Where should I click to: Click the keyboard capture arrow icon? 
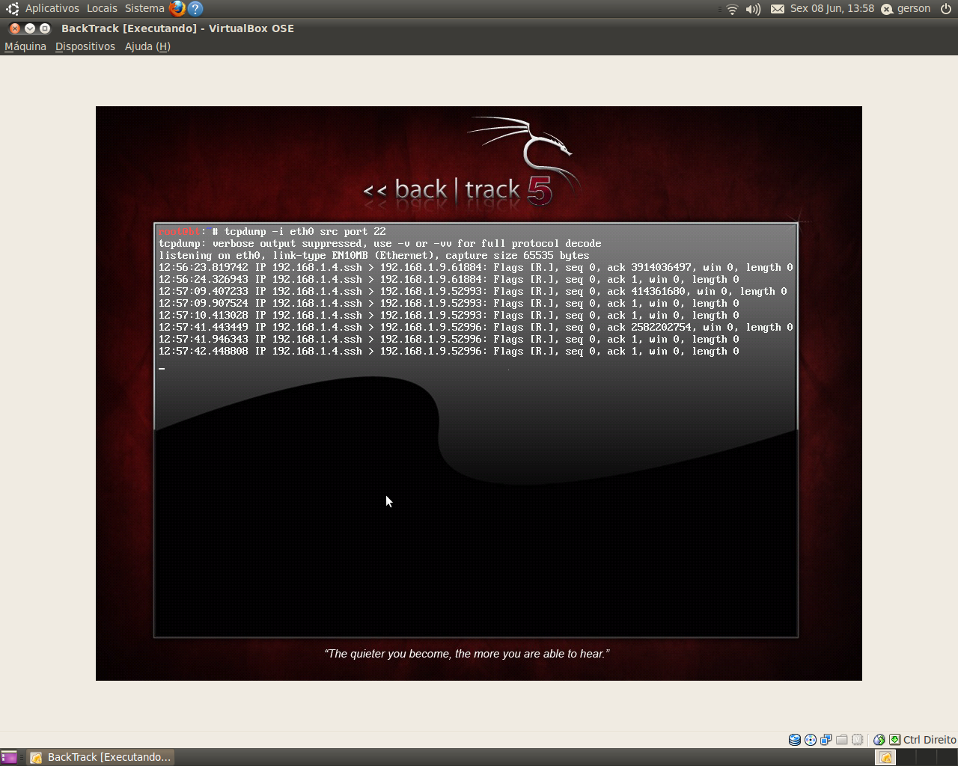(x=894, y=740)
